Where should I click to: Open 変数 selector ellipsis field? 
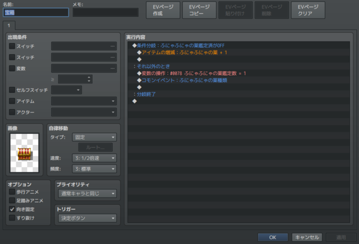point(84,68)
